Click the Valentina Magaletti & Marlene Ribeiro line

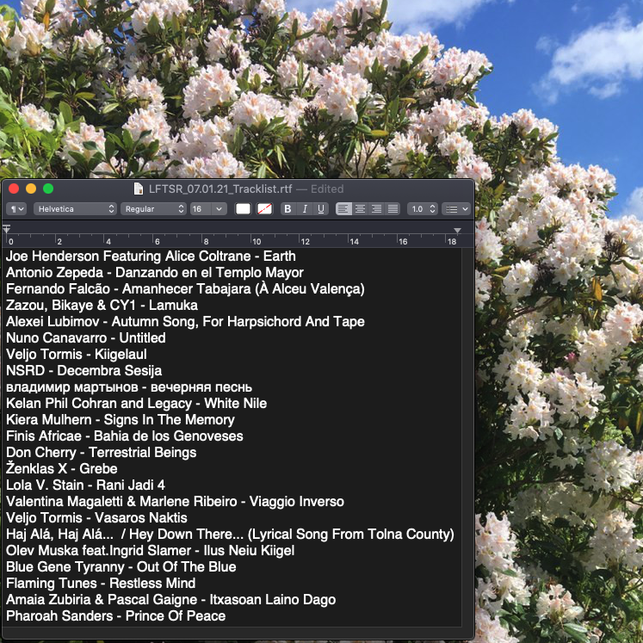(x=175, y=502)
